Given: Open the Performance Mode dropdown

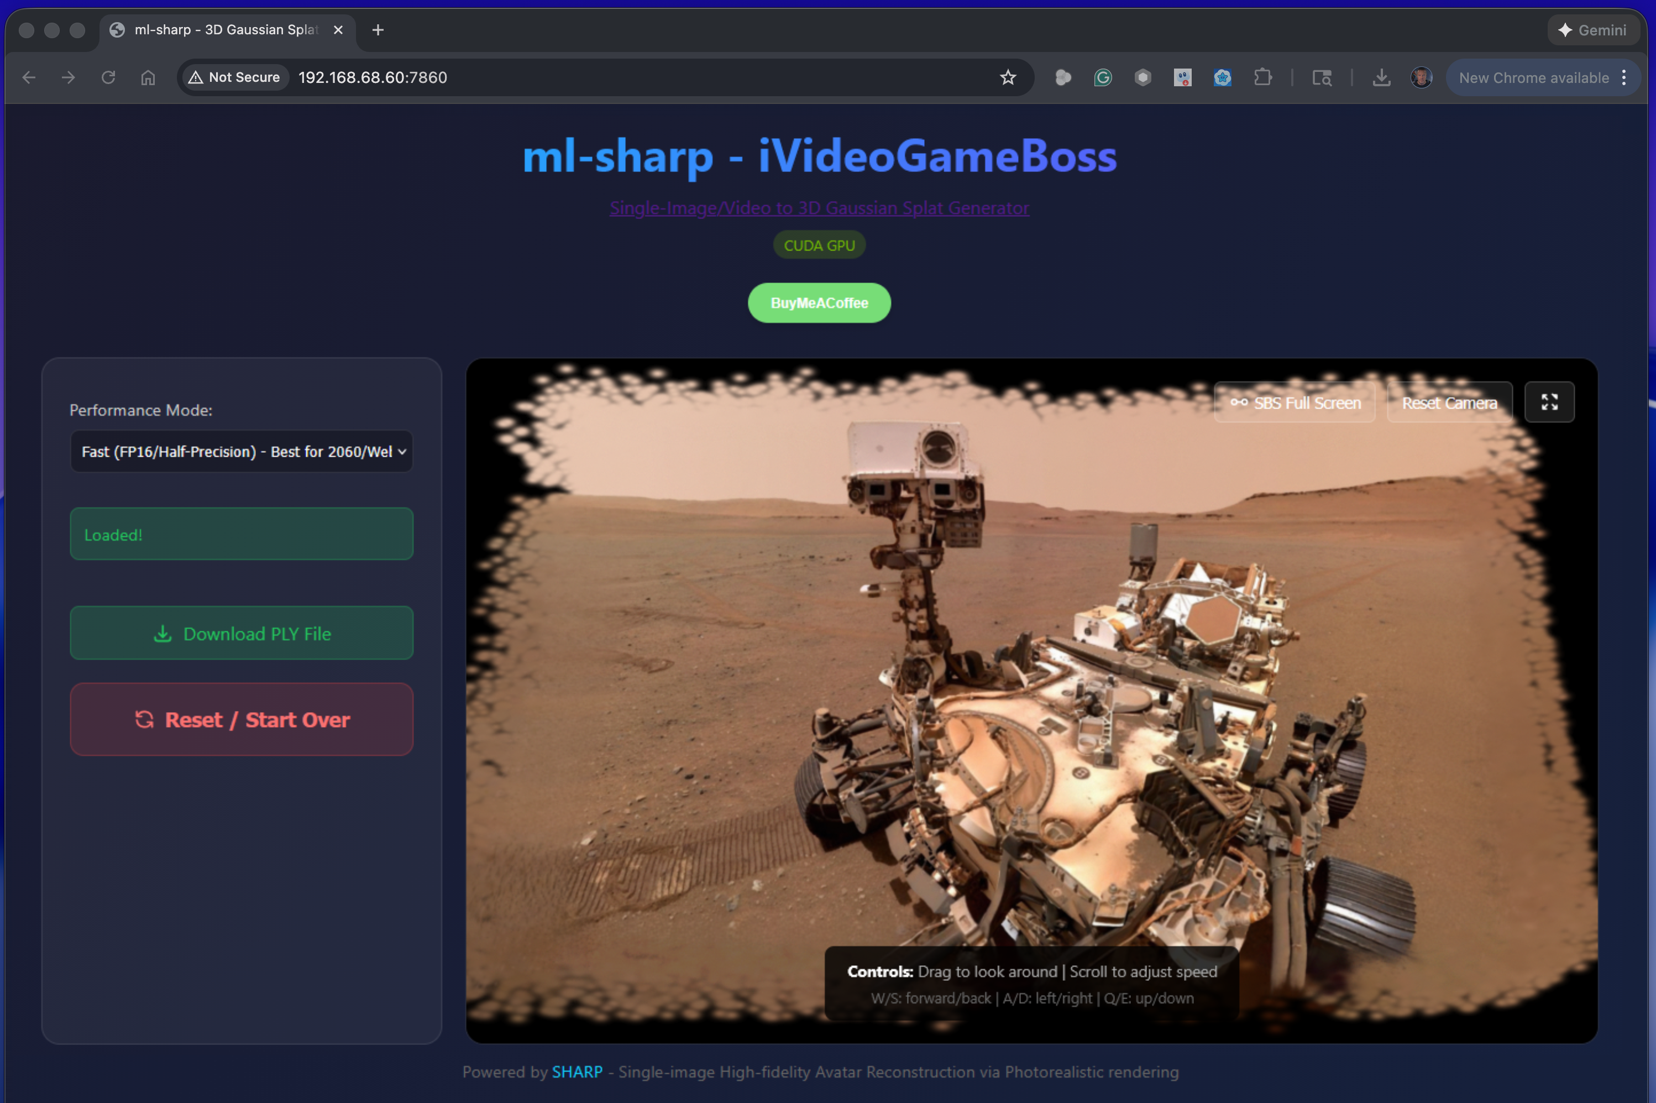Looking at the screenshot, I should coord(241,452).
